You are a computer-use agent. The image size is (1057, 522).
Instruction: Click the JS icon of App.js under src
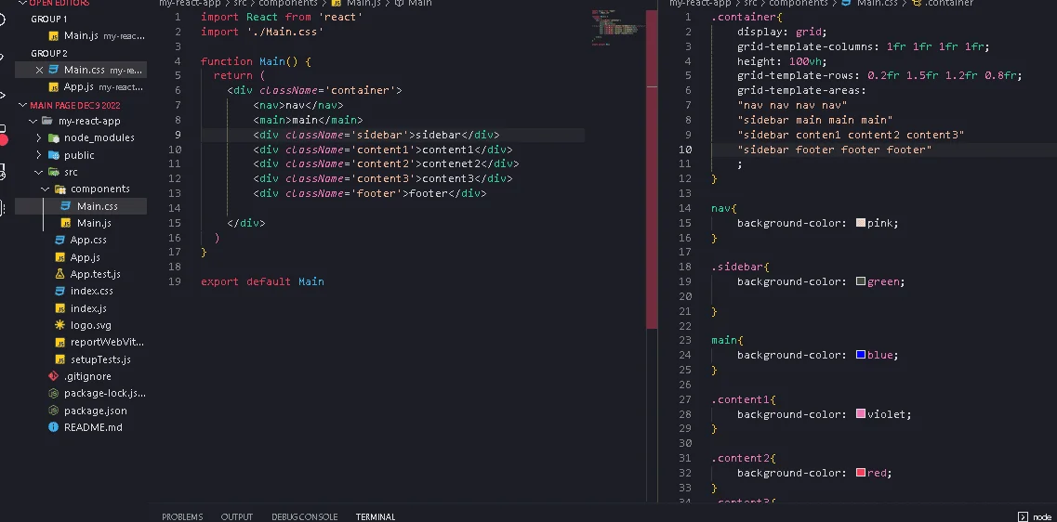(60, 257)
